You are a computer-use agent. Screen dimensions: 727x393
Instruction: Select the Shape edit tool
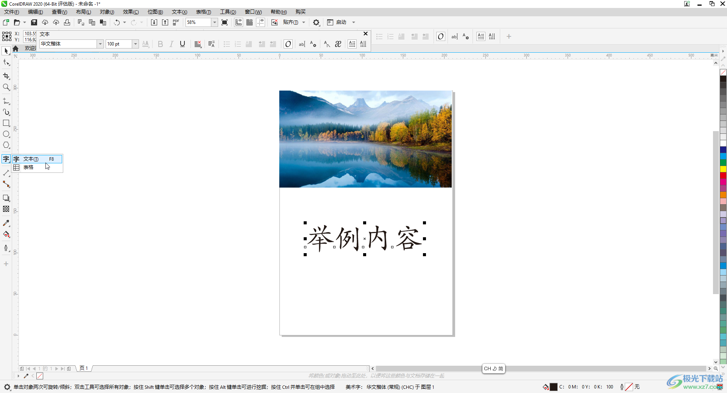[x=6, y=63]
